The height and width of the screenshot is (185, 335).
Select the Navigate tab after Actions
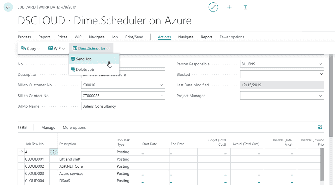click(x=186, y=37)
